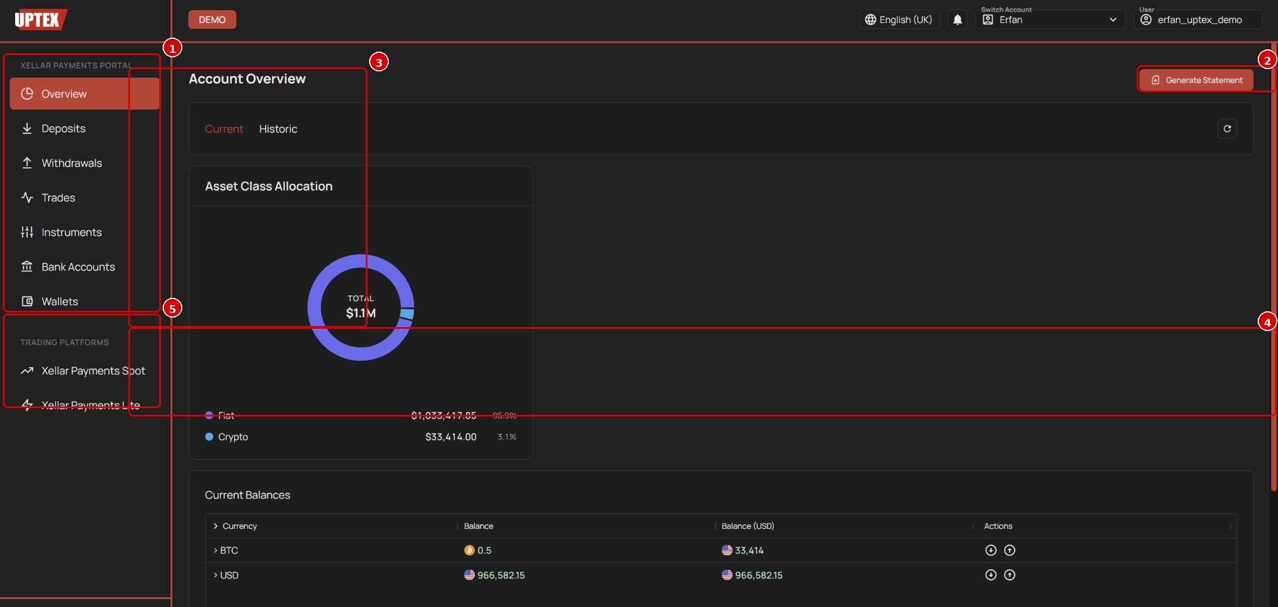Open the Switch Account dropdown showing Erfan
This screenshot has height=607, width=1278.
(x=1050, y=20)
